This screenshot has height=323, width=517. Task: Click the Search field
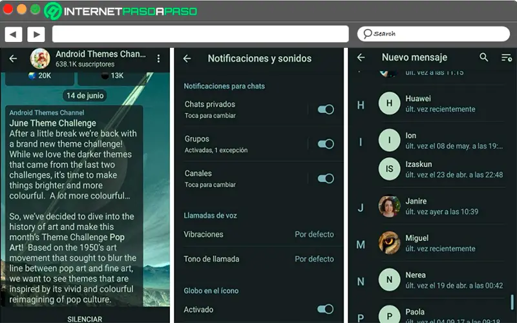434,34
